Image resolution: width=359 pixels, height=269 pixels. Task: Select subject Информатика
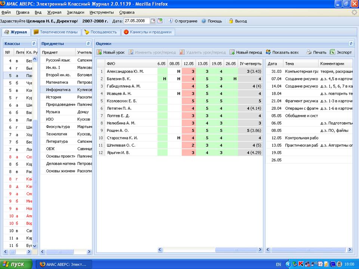66,90
